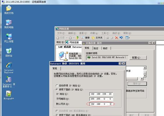Open the Recycle Bin icon

tap(9, 52)
